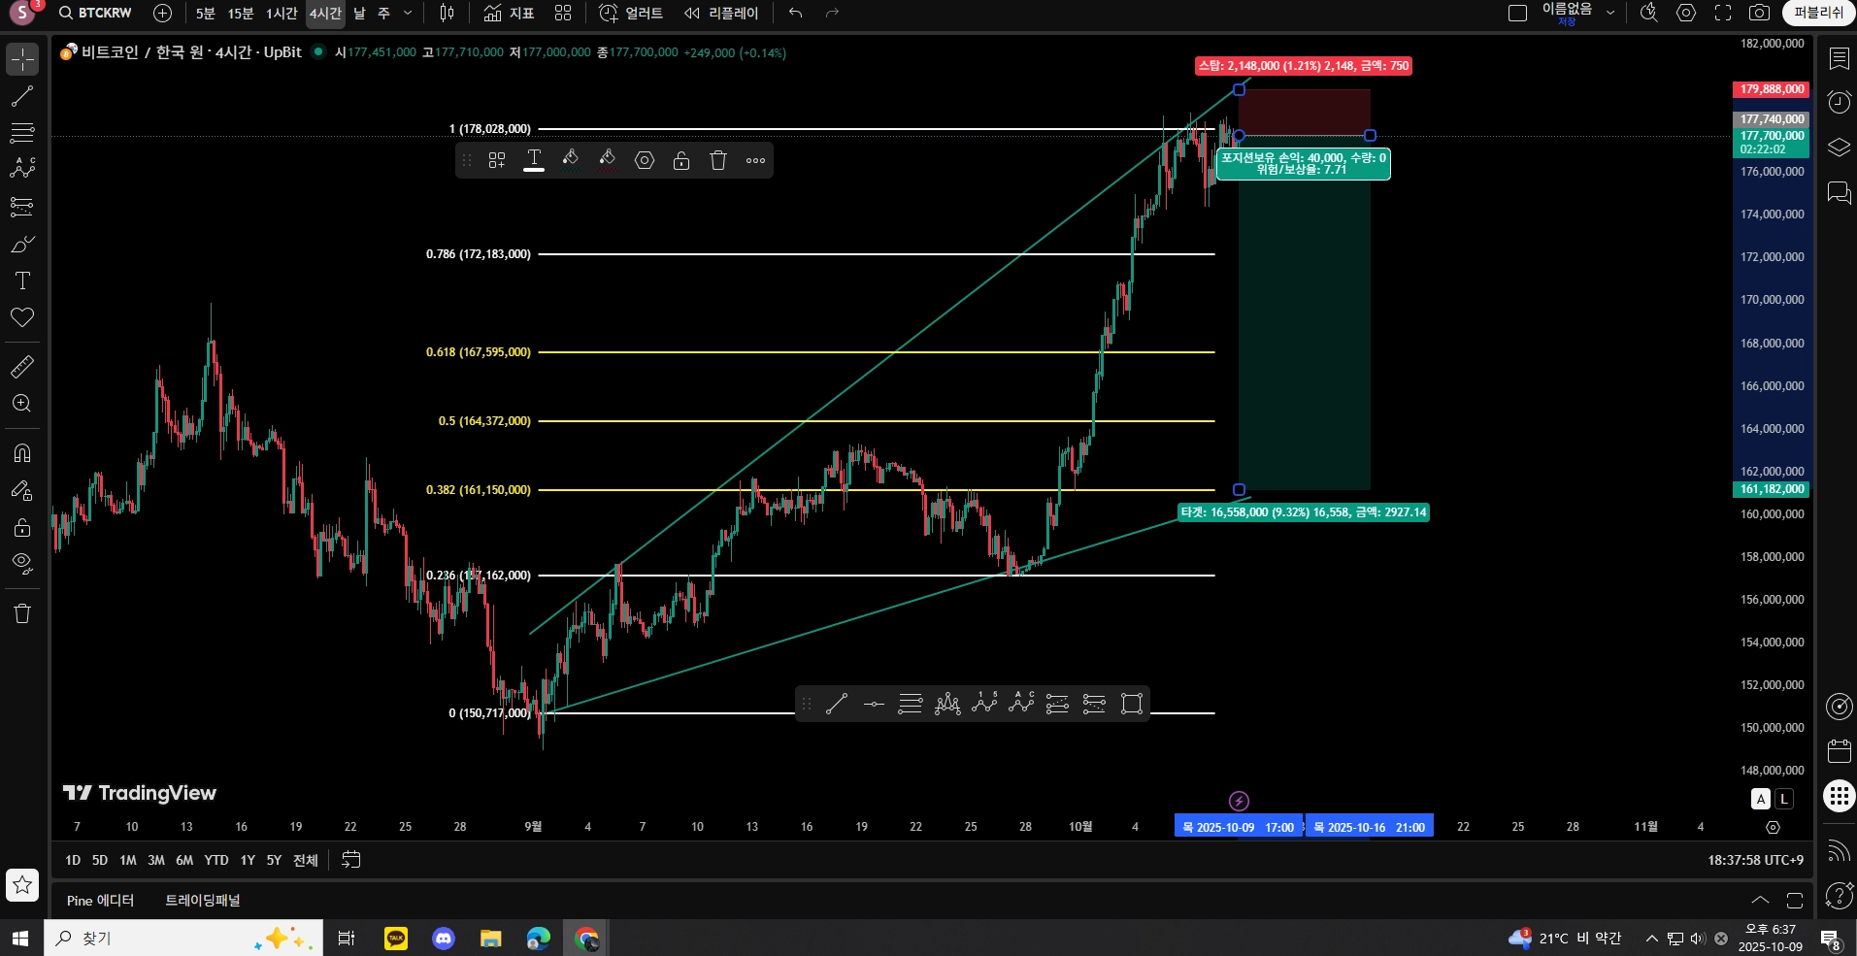Toggle magnet mode
Screen dimensions: 1857x956
pos(22,453)
